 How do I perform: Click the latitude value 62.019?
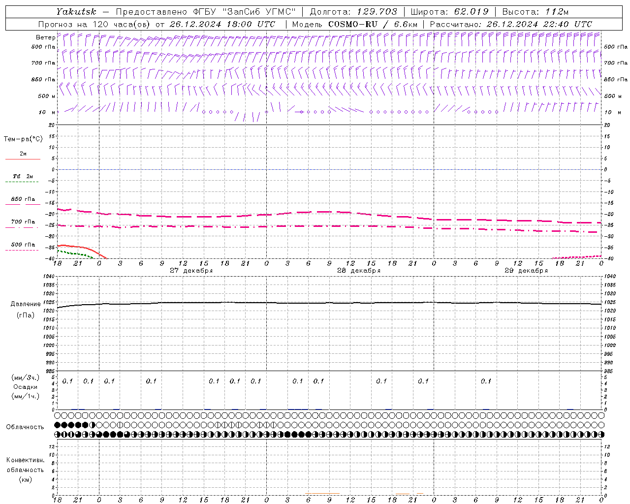coord(471,12)
